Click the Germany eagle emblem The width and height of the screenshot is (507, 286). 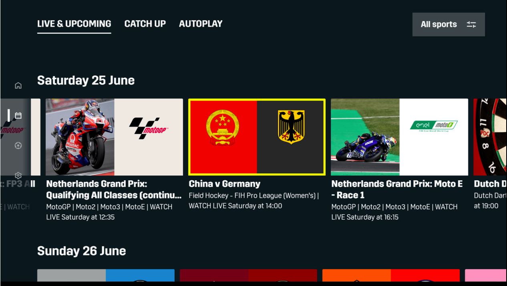click(x=291, y=127)
